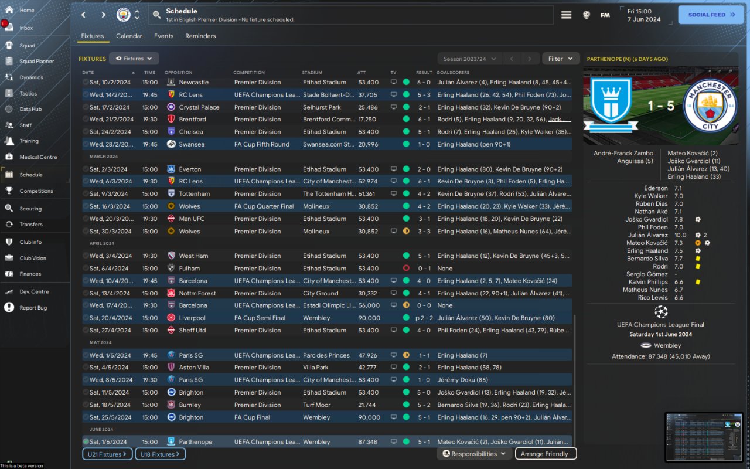Tick the Tottenham fixture row selector
Viewport: 750px width, 469px height.
[x=86, y=194]
